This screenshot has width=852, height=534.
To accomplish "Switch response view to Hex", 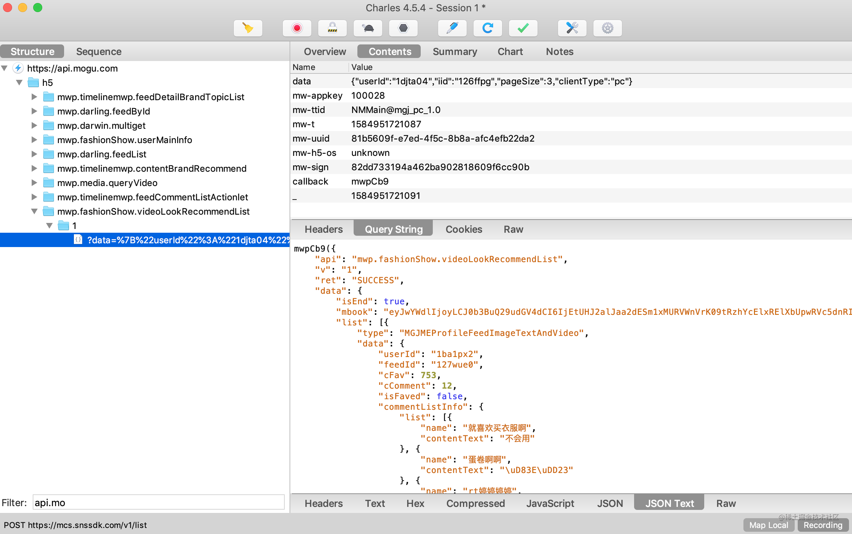I will [415, 503].
